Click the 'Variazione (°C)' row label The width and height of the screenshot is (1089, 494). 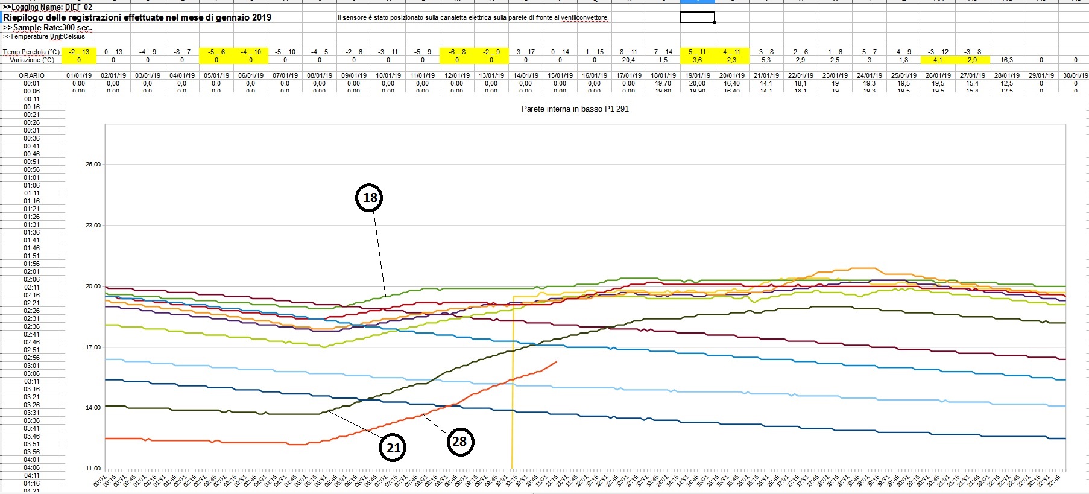tap(31, 60)
